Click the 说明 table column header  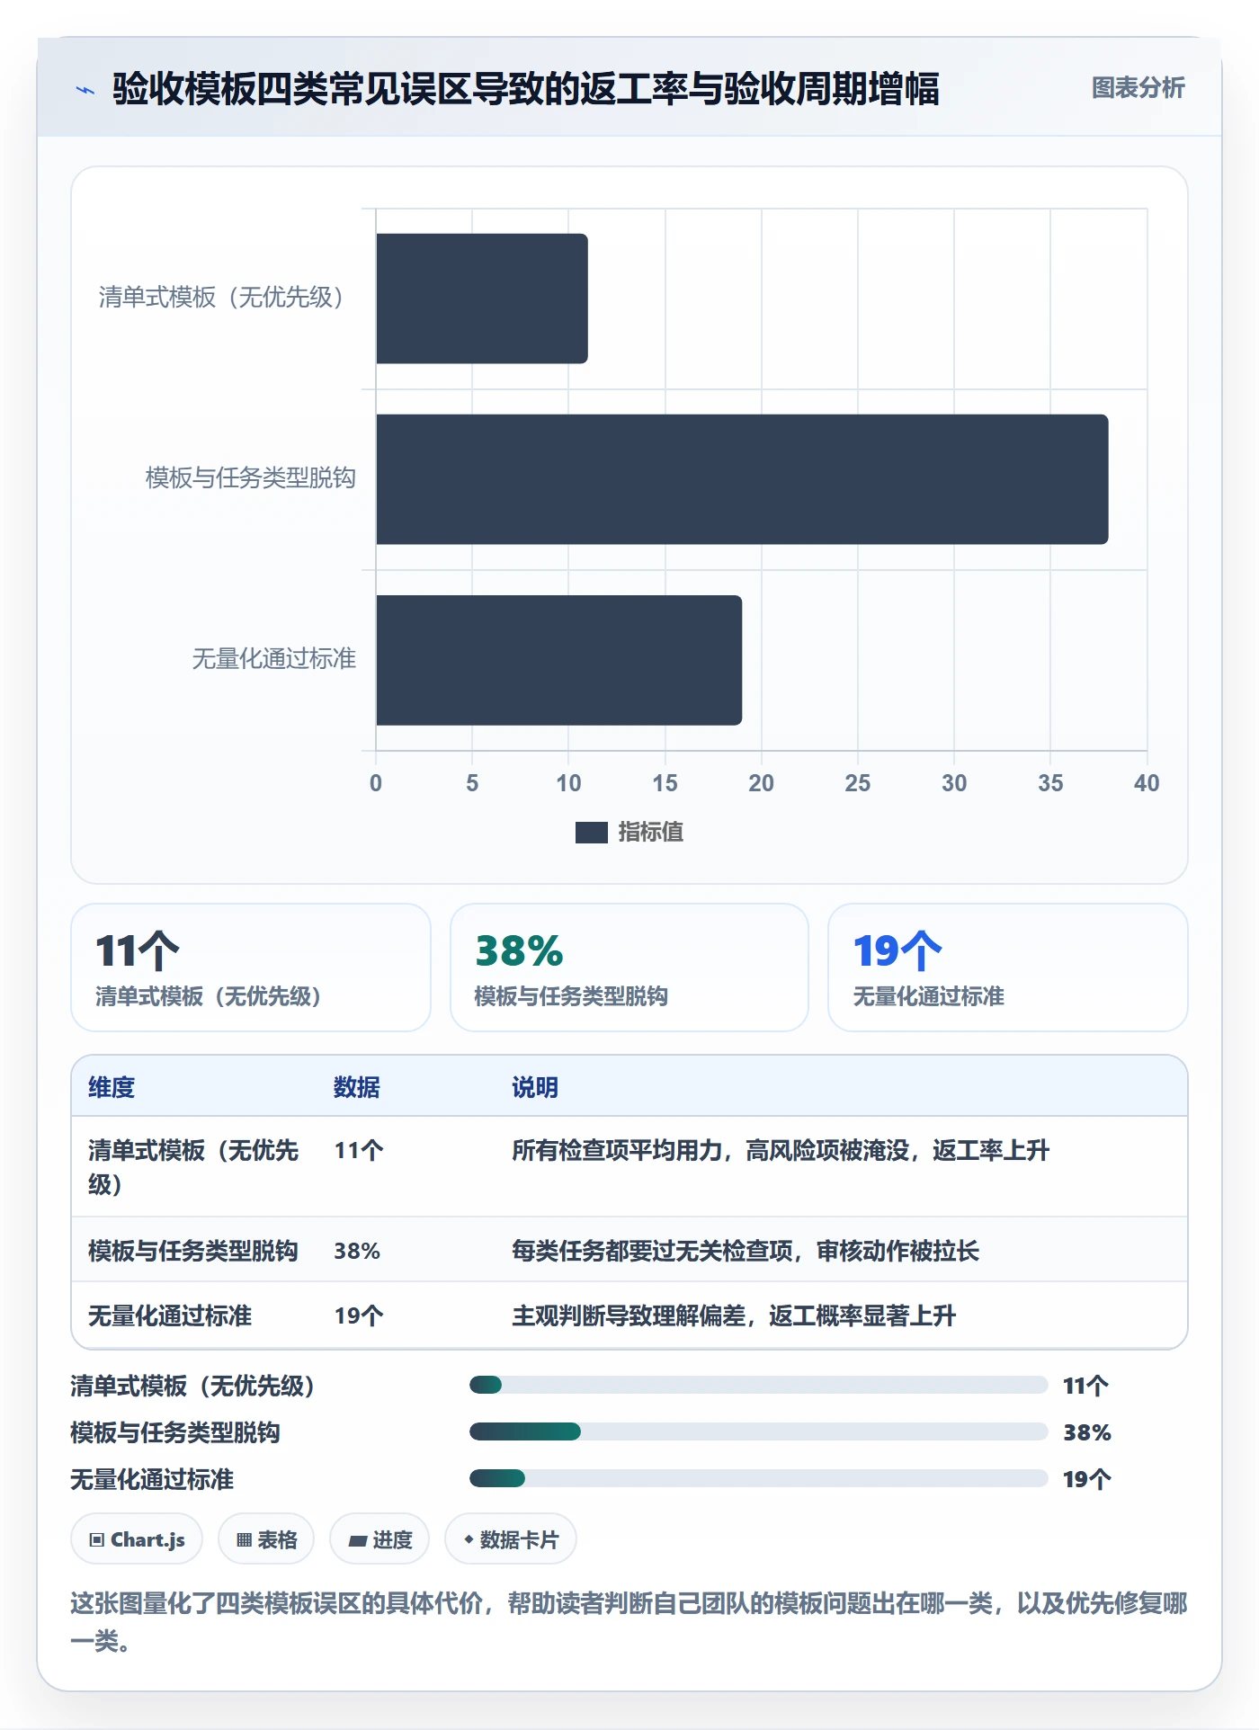click(535, 1087)
